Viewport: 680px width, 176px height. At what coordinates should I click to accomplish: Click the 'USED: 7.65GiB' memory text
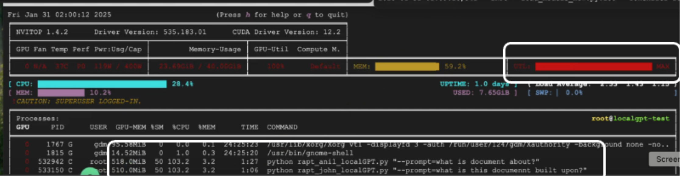tap(481, 93)
